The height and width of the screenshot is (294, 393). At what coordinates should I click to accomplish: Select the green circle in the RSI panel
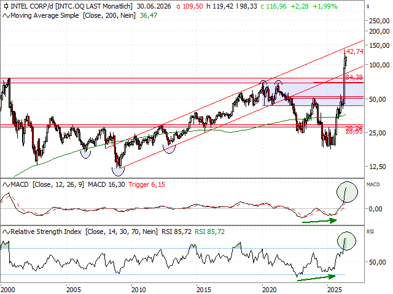(346, 241)
